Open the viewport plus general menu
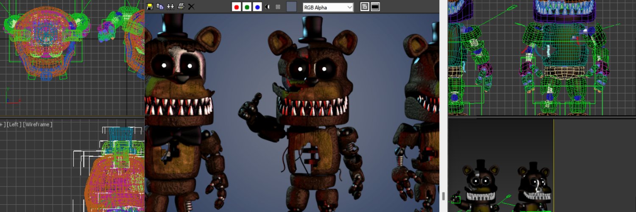The width and height of the screenshot is (636, 212). [x=3, y=124]
